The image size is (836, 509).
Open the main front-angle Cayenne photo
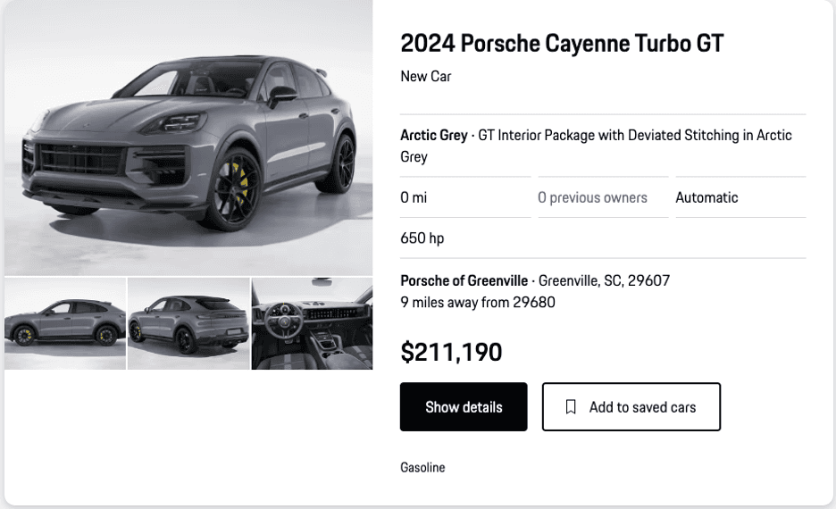188,138
